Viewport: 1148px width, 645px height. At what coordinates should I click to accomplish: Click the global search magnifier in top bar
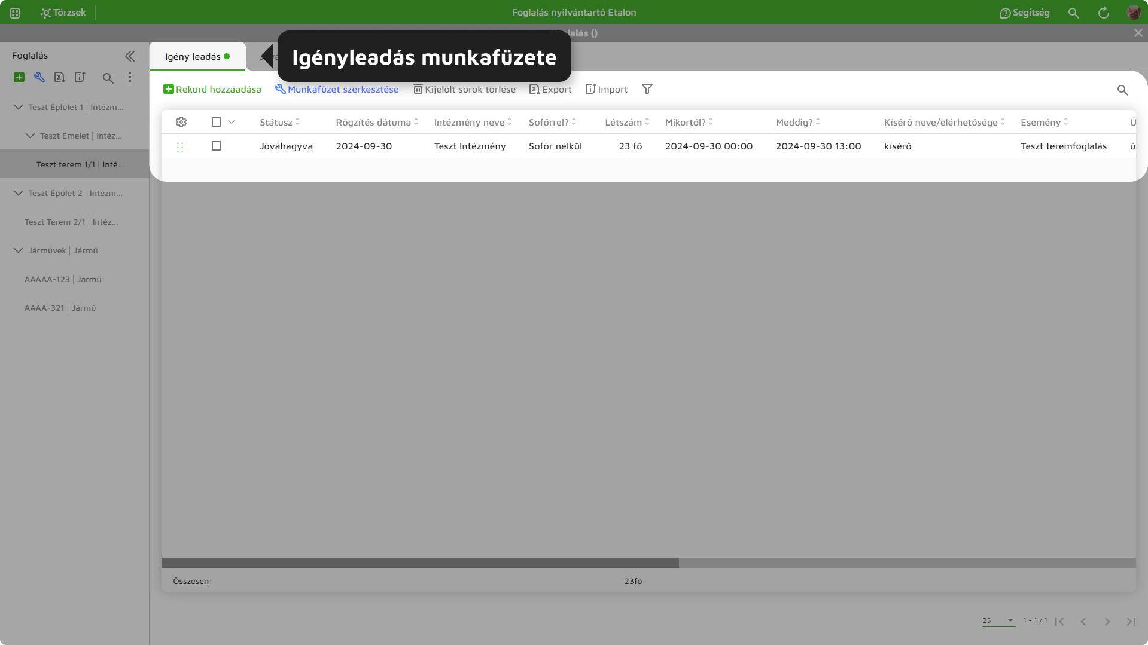coord(1073,13)
